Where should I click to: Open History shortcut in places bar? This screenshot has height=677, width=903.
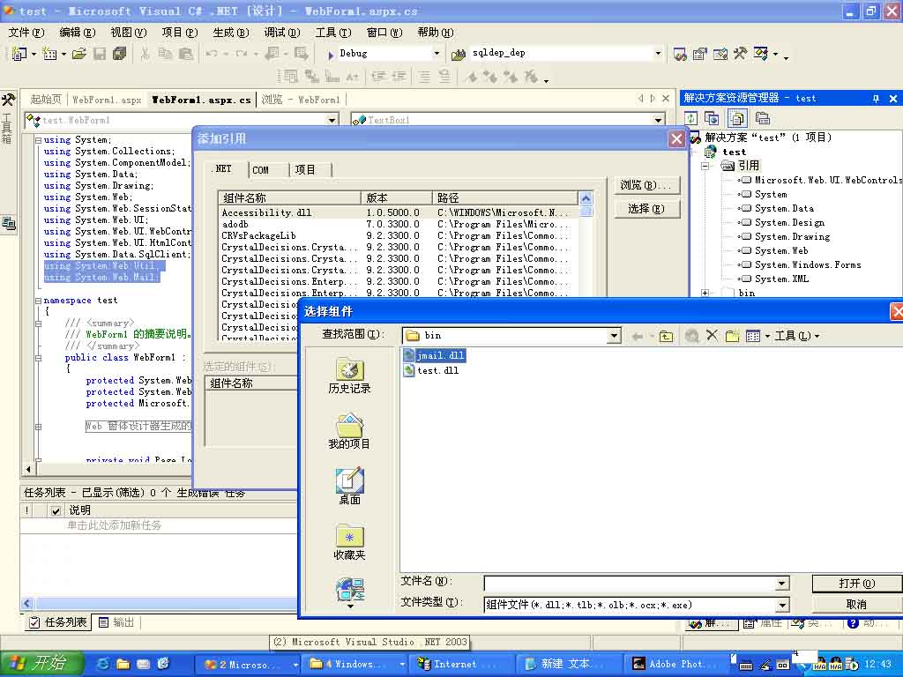[349, 376]
